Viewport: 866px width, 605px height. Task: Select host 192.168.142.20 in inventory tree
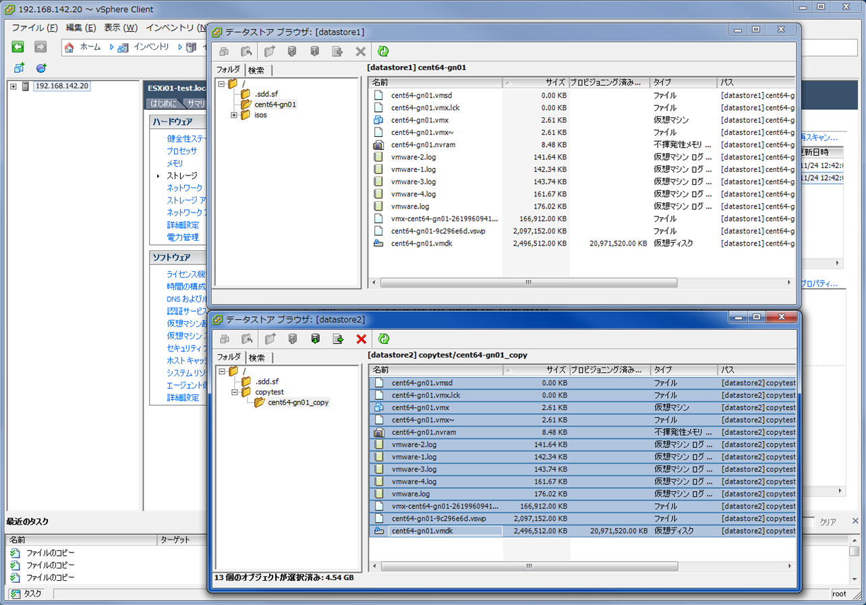click(x=62, y=86)
